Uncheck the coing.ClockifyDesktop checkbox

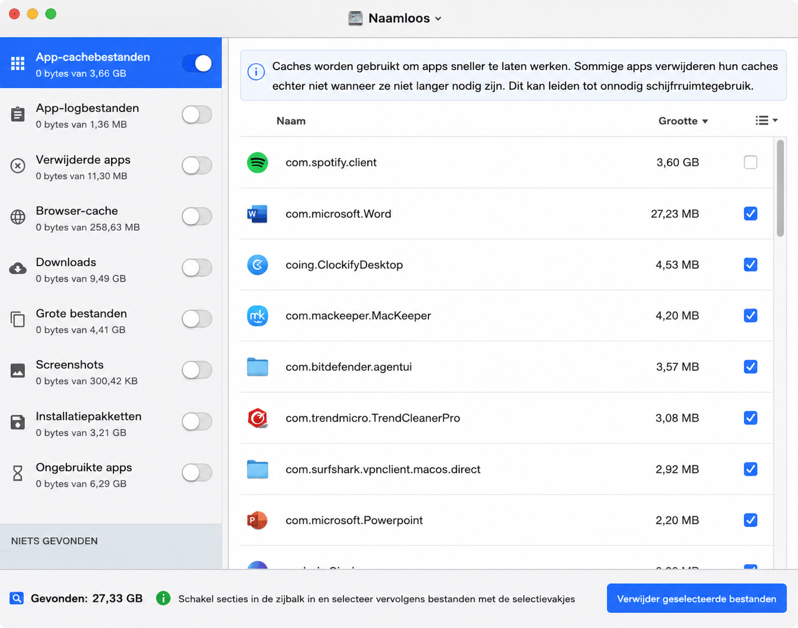(x=751, y=265)
